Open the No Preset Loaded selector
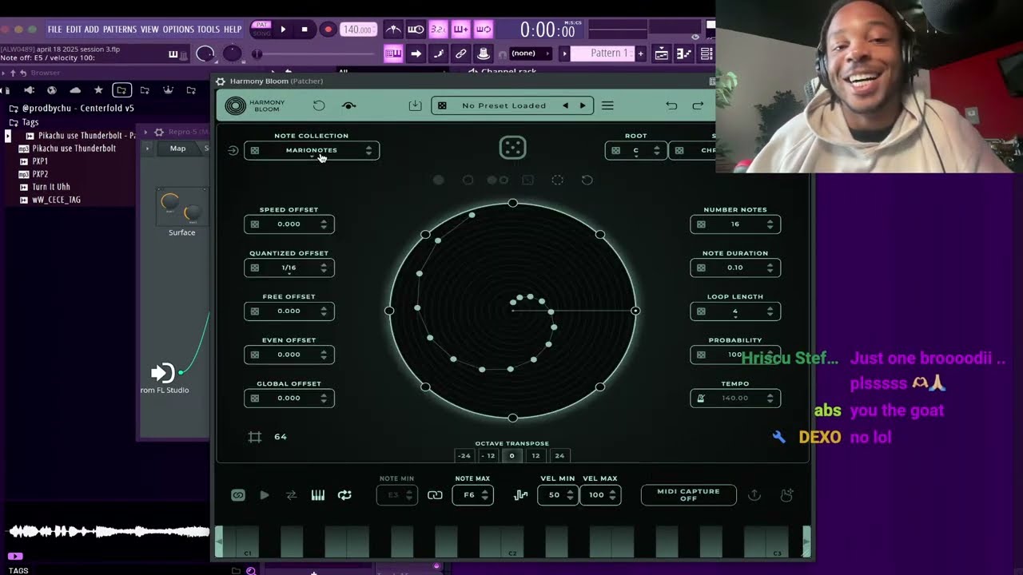This screenshot has width=1023, height=575. (513, 105)
